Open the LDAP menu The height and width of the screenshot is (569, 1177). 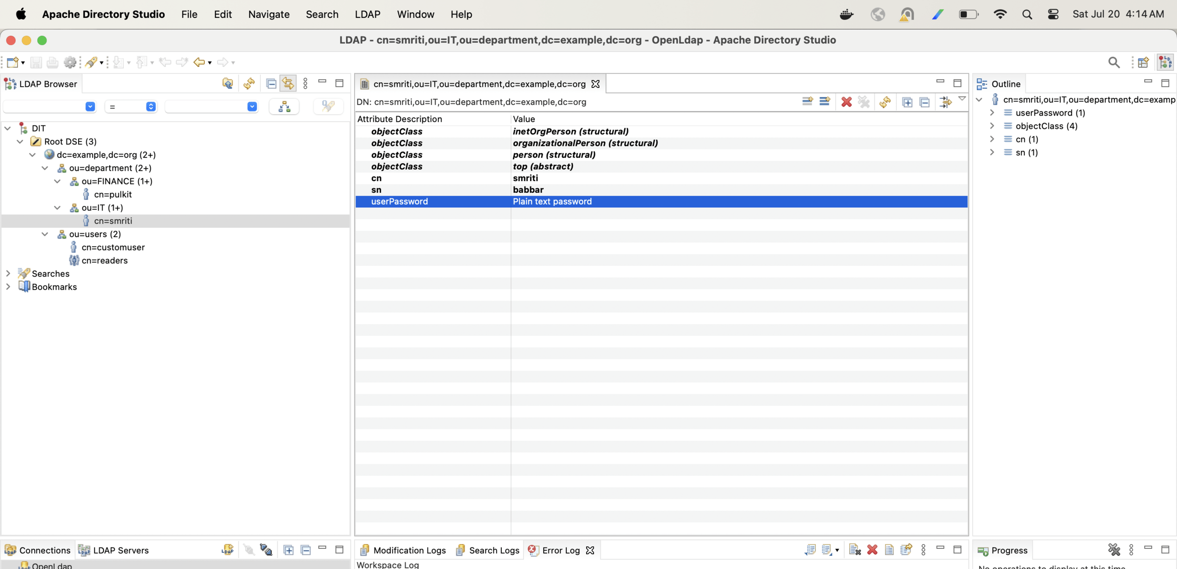pos(367,14)
